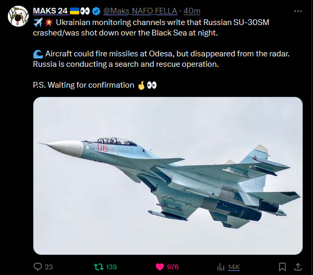Click the retweet count 139
Screen dimensions: 313x275
coord(111,267)
